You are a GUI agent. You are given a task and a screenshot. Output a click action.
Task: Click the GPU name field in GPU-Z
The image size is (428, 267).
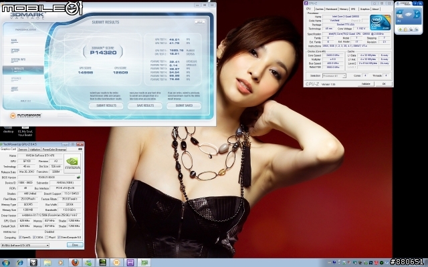click(x=40, y=156)
